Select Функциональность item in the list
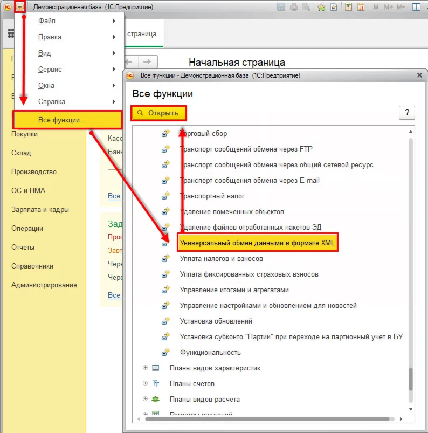Image resolution: width=428 pixels, height=433 pixels. [210, 353]
